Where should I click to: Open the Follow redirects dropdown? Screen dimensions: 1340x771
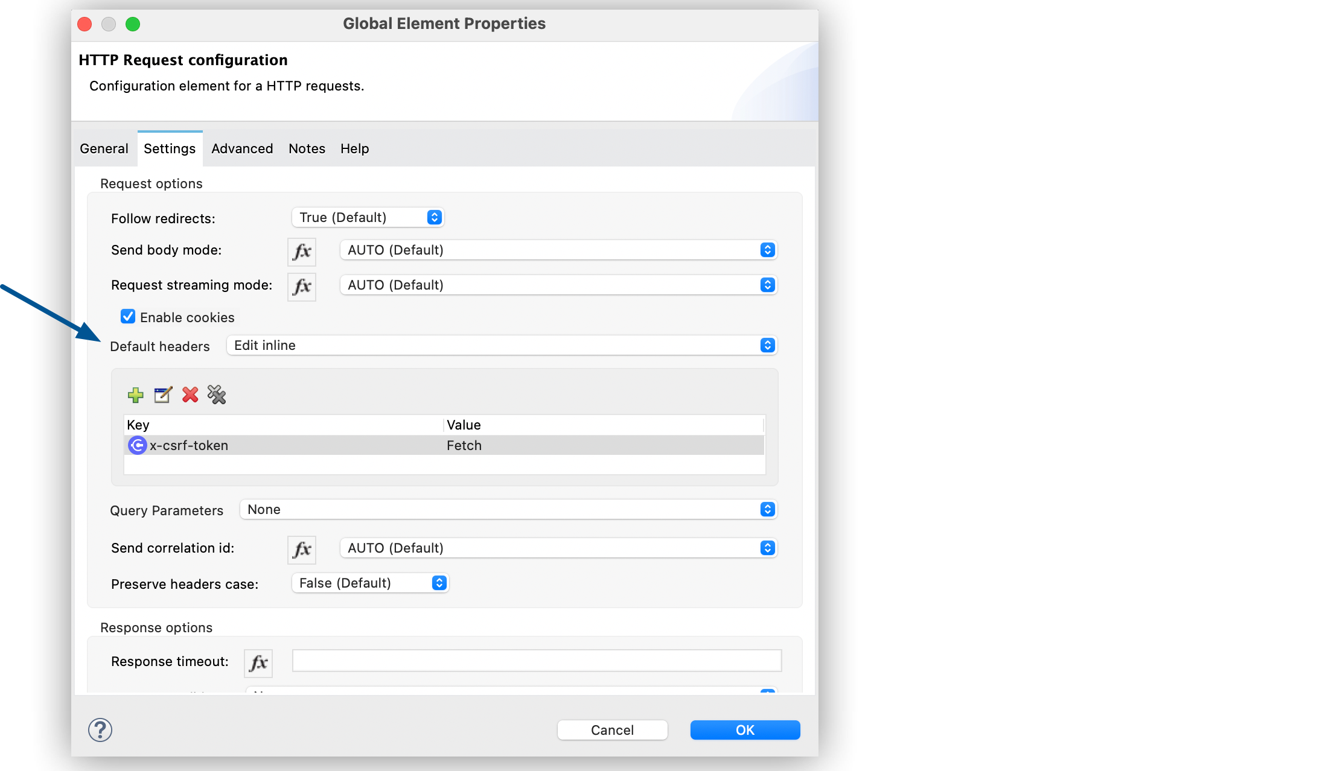pos(368,217)
